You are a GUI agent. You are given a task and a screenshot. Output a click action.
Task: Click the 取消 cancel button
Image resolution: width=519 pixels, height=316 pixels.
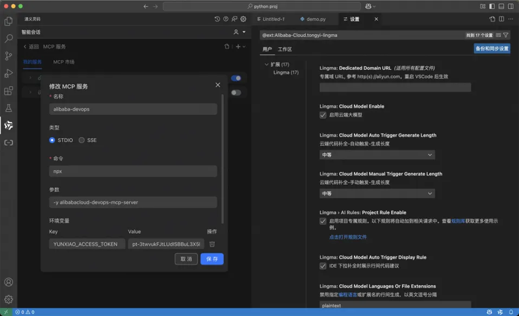[x=186, y=259]
